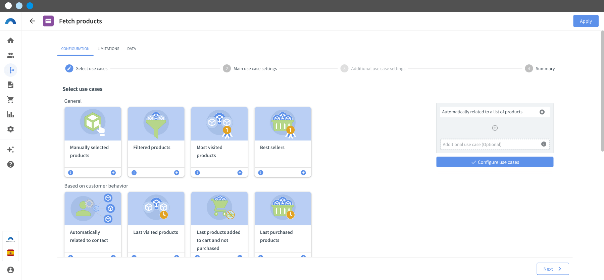This screenshot has height=280, width=604.
Task: Click the circled plus to add use case
Action: (495, 128)
